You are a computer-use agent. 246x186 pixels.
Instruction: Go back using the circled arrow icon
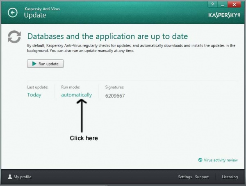click(13, 13)
